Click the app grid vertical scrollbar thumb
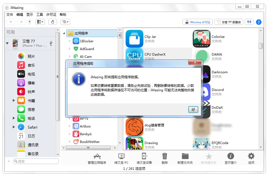This screenshot has width=269, height=177. pyautogui.click(x=261, y=46)
